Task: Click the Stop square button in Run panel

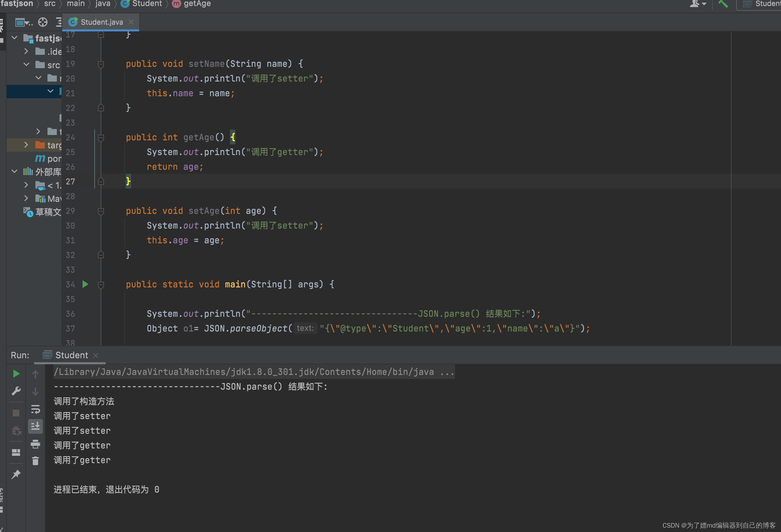Action: (x=16, y=413)
